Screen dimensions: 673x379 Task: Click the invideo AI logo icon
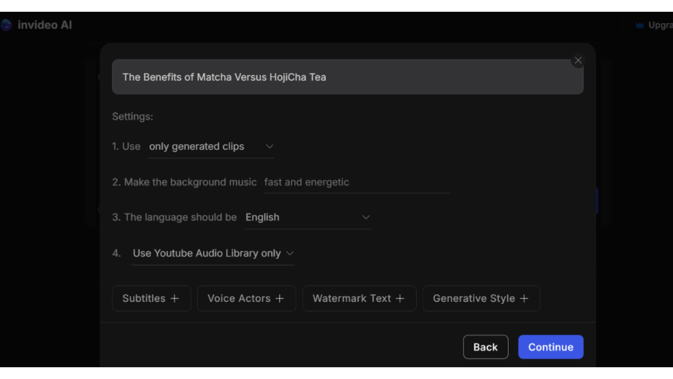pyautogui.click(x=6, y=25)
